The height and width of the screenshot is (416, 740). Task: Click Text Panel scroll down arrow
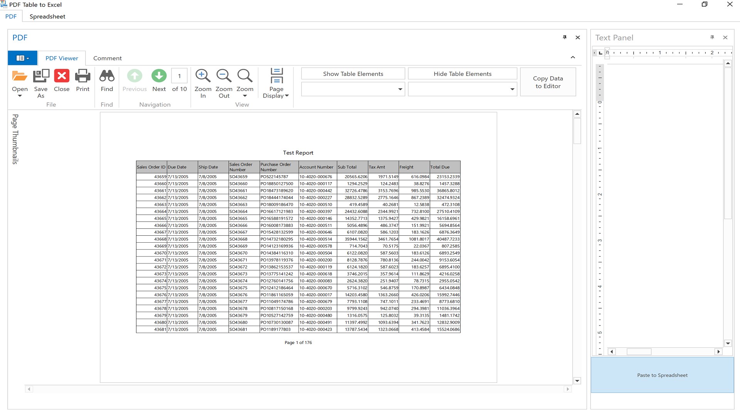tap(728, 343)
